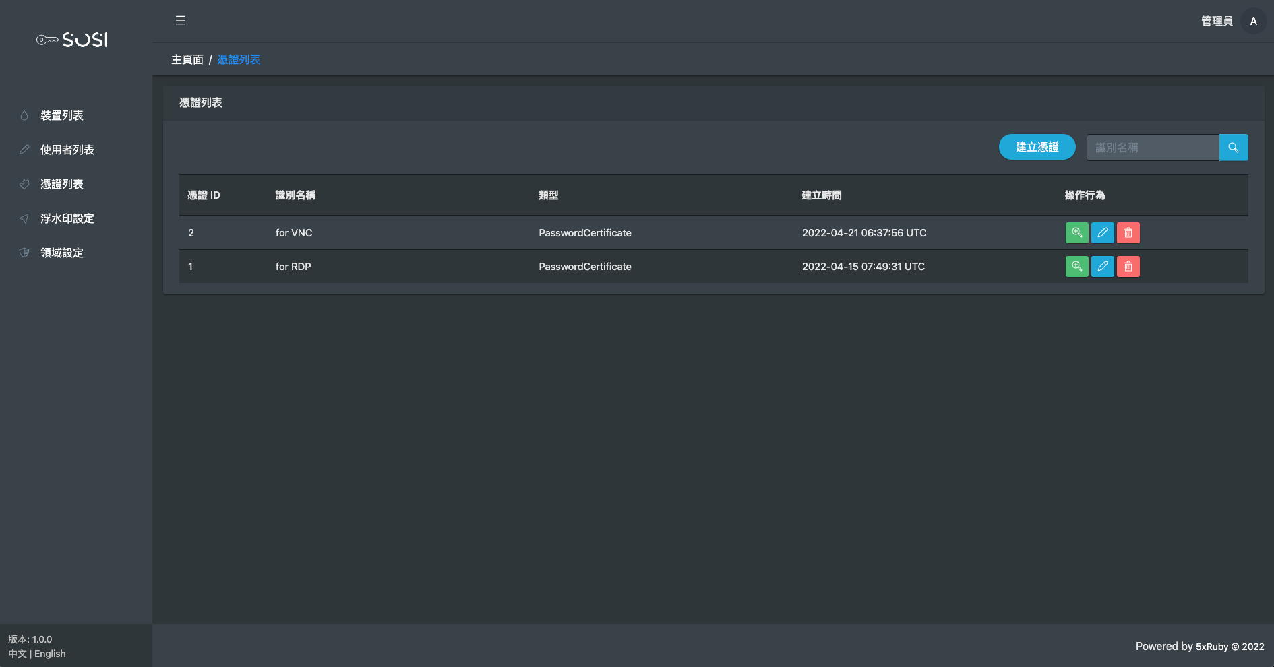This screenshot has width=1274, height=667.
Task: Click the view icon for 'for VNC' row
Action: [x=1076, y=233]
